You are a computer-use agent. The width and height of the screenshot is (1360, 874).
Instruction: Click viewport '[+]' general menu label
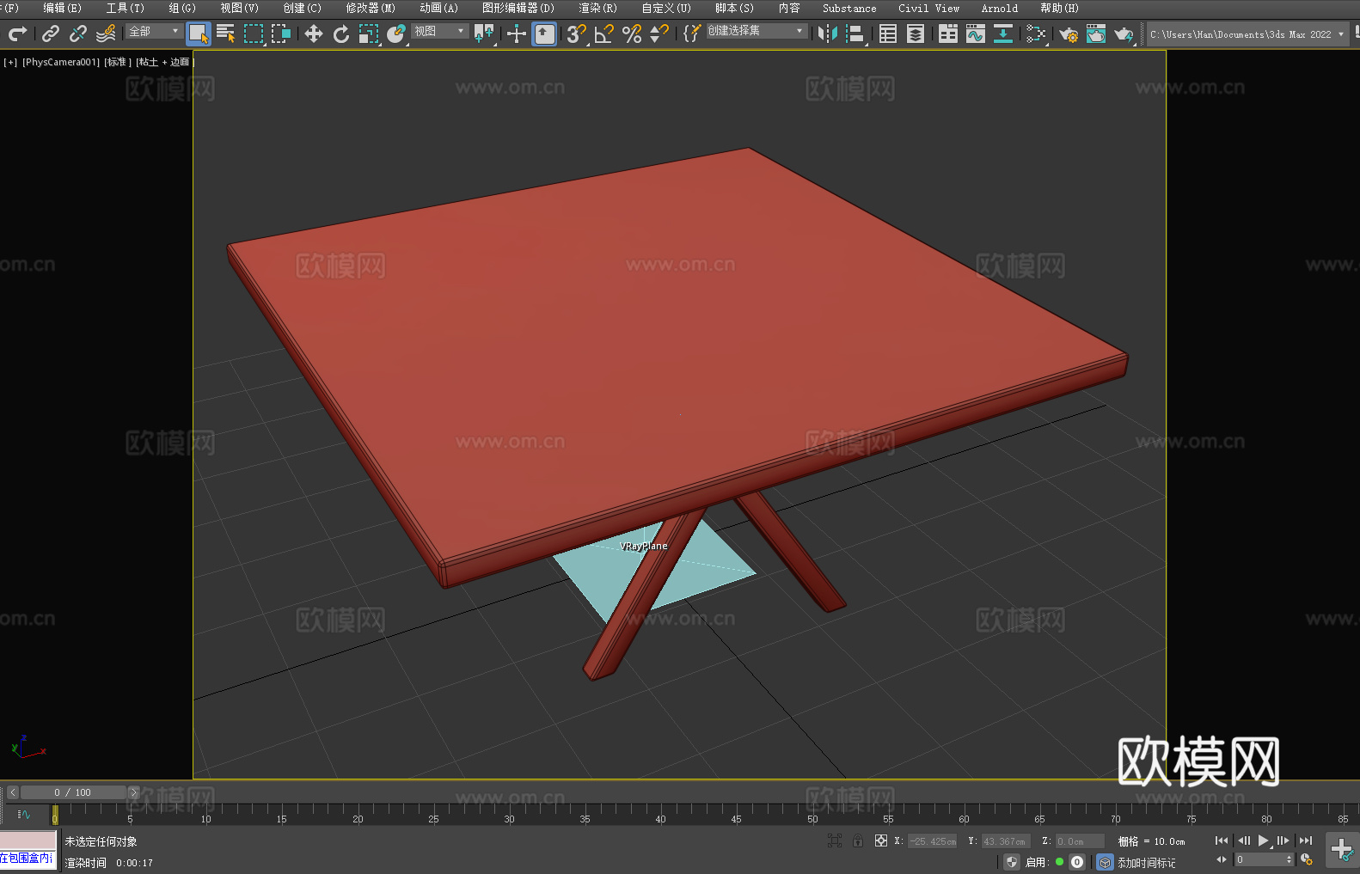point(10,62)
